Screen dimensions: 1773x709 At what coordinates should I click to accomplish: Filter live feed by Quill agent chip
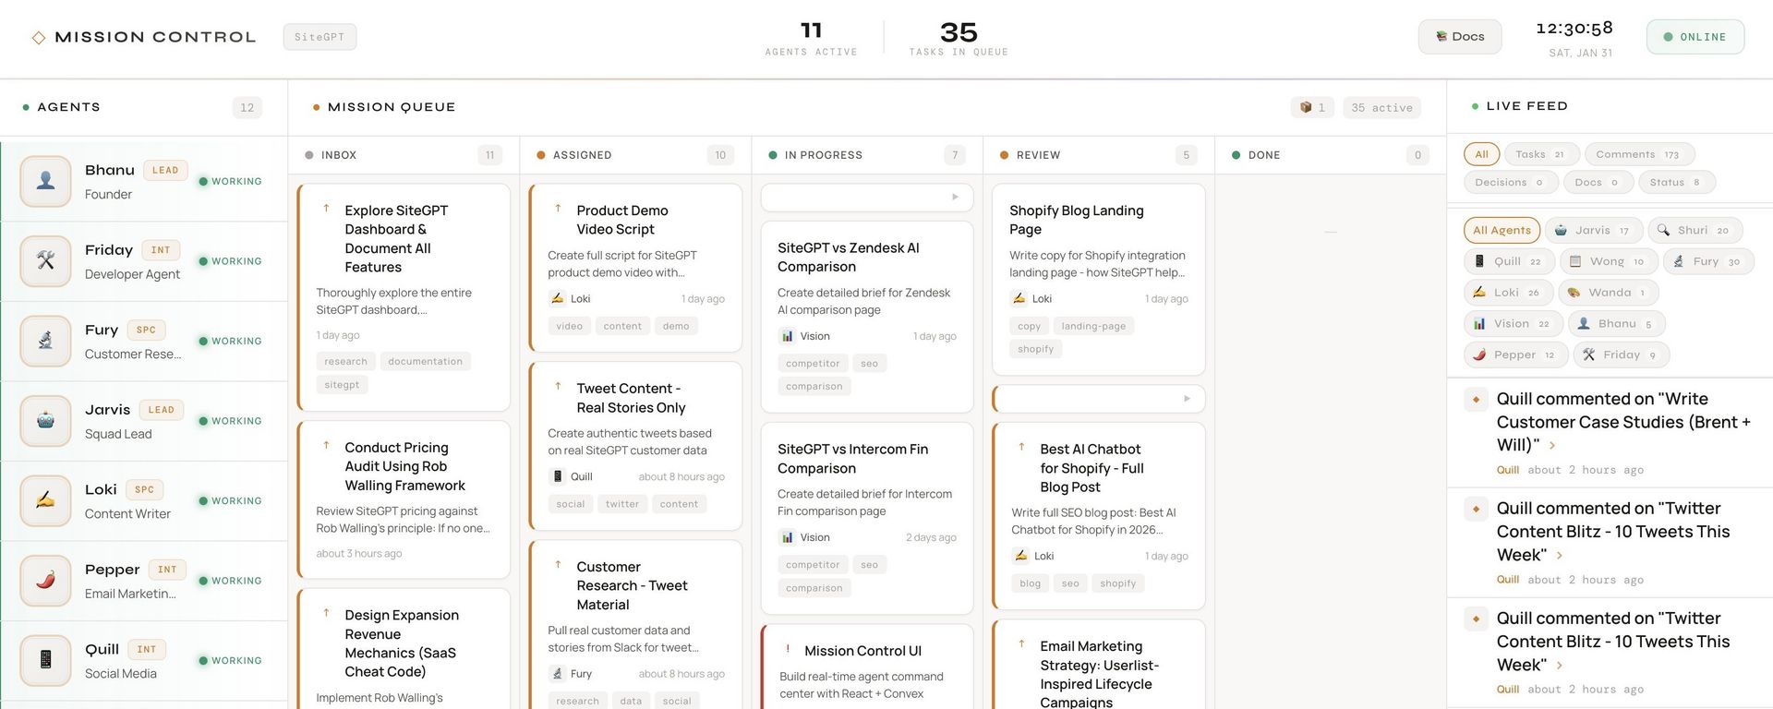click(x=1509, y=262)
